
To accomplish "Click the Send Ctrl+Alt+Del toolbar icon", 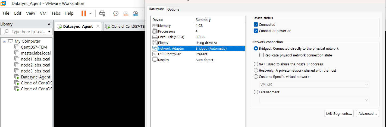I will pyautogui.click(x=102, y=13).
